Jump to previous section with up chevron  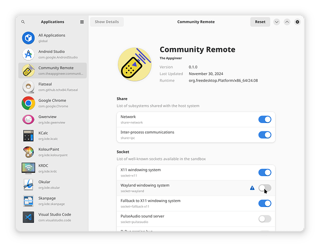pyautogui.click(x=287, y=21)
